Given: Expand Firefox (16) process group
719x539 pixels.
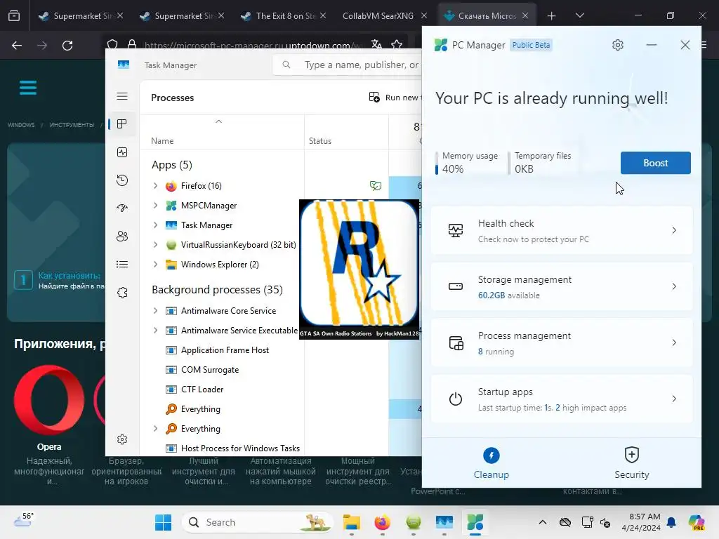Looking at the screenshot, I should 155,185.
